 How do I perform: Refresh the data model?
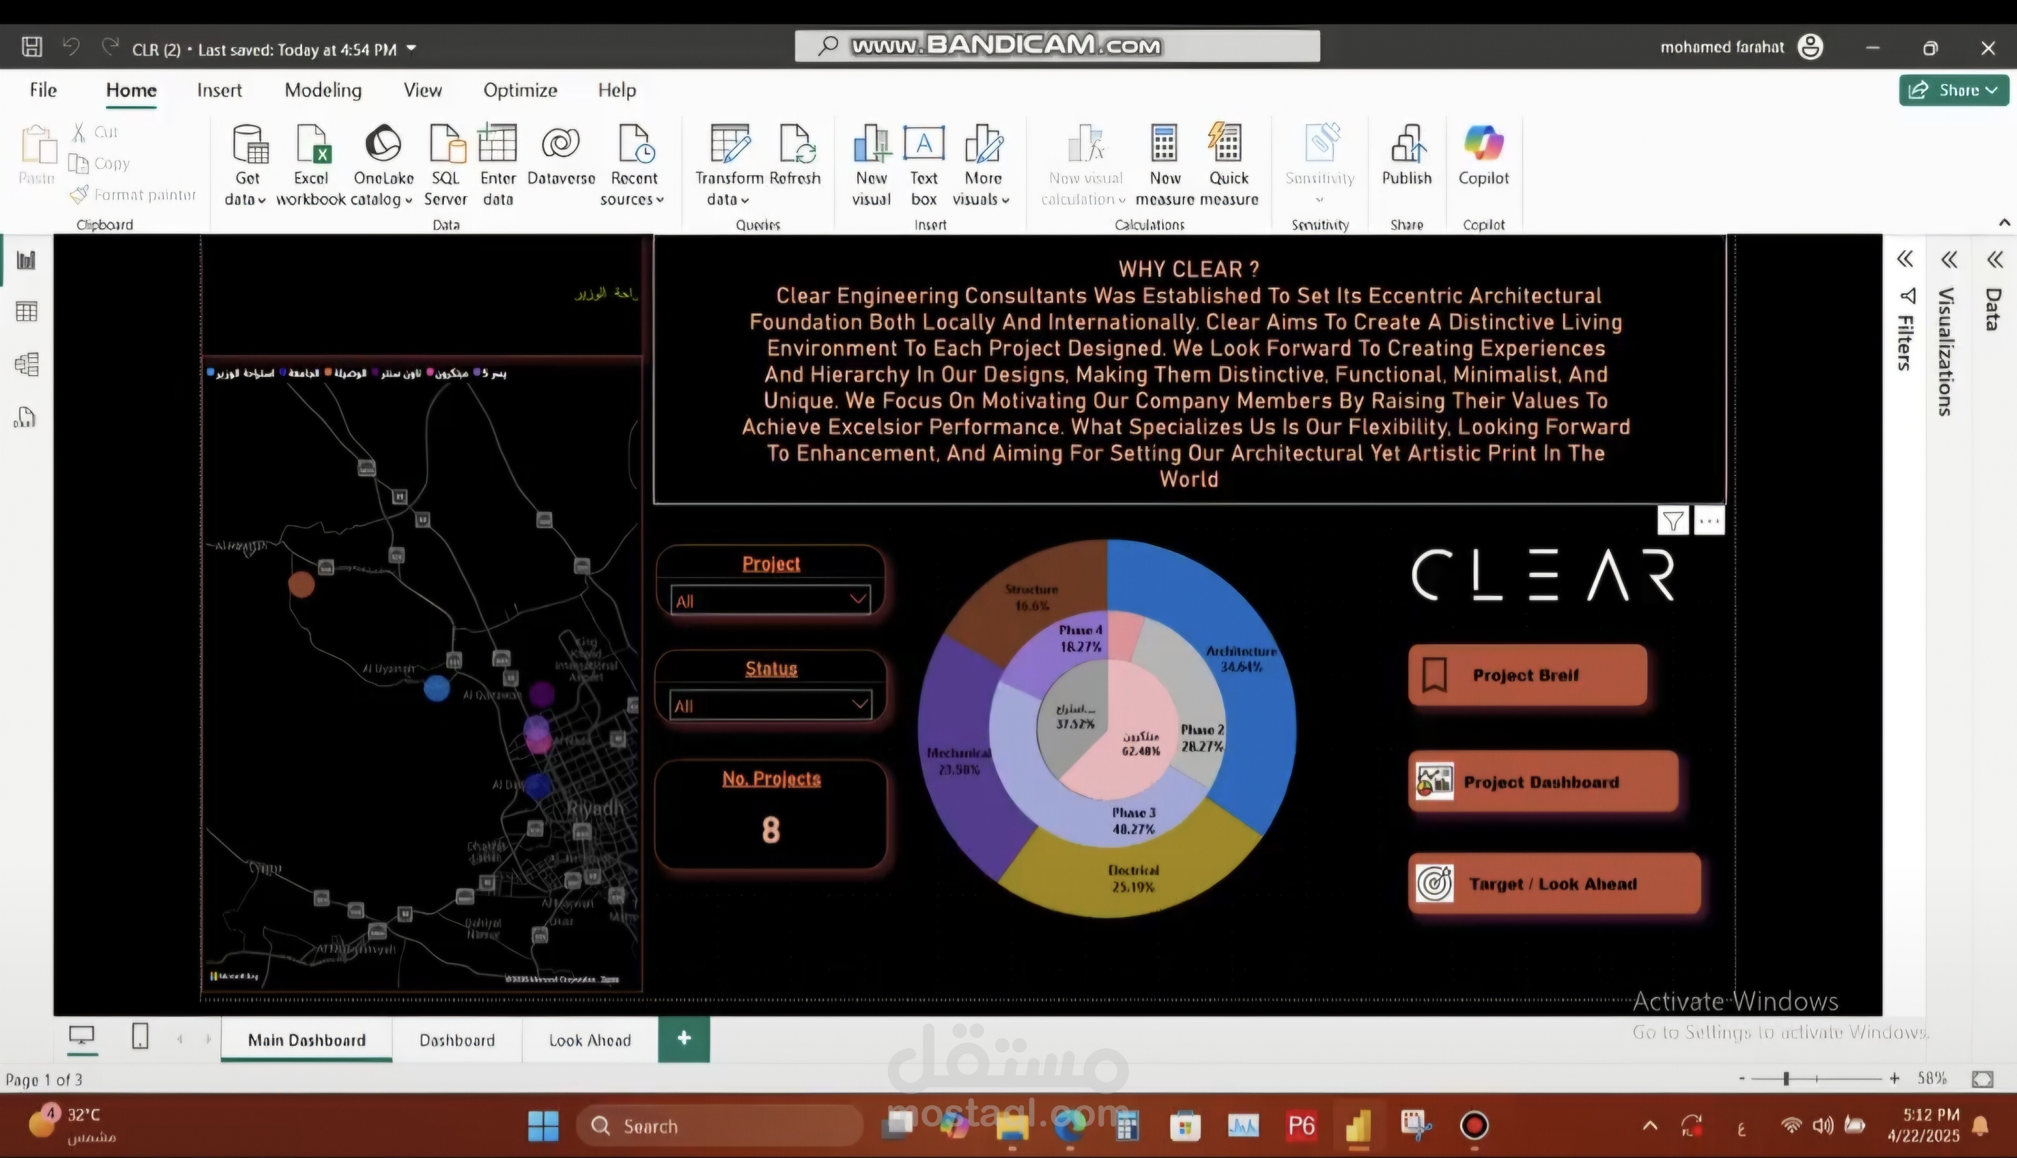(x=795, y=156)
